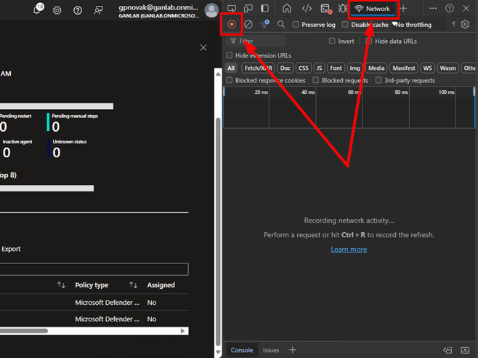Enable the Preserve log checkbox
The height and width of the screenshot is (358, 478).
click(x=296, y=25)
